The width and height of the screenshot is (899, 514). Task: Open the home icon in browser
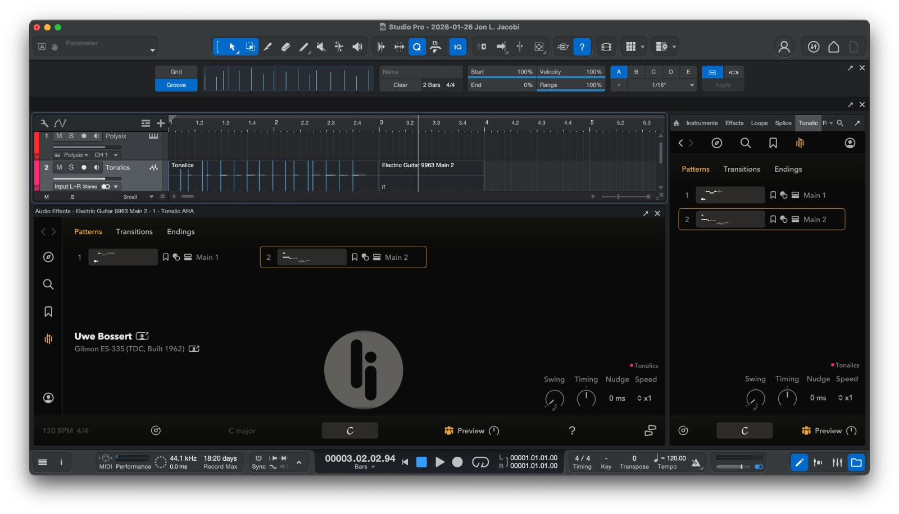676,123
